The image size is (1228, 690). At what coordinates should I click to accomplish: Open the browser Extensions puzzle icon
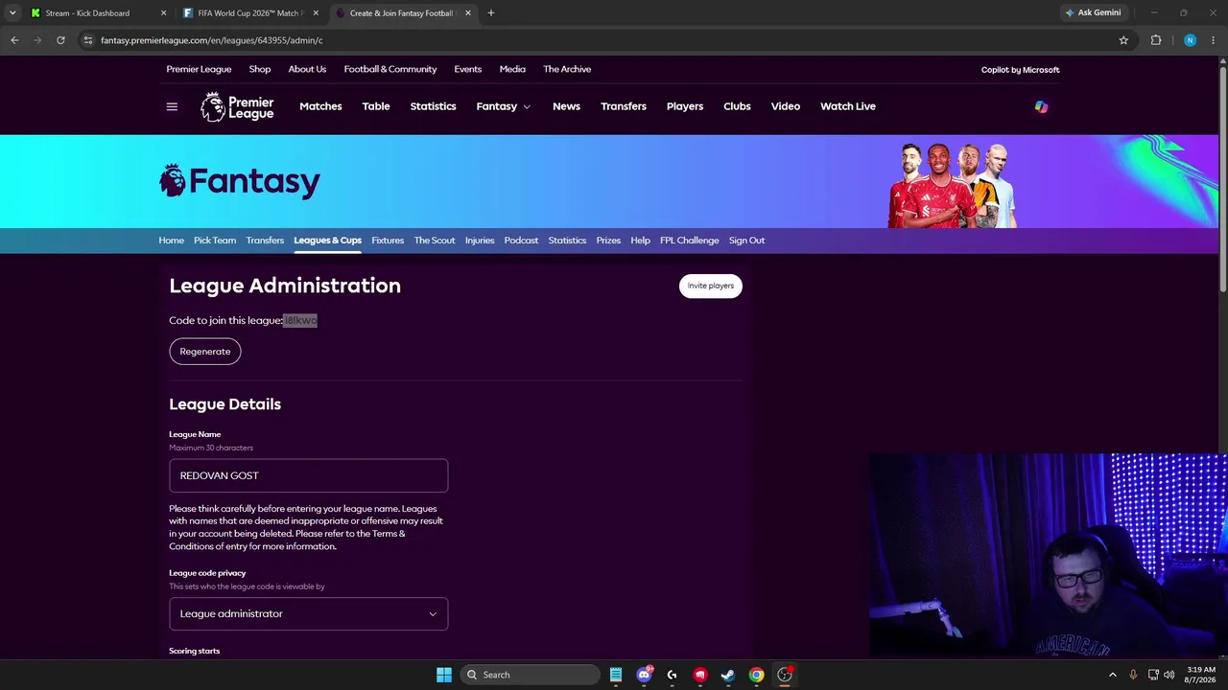pyautogui.click(x=1156, y=40)
